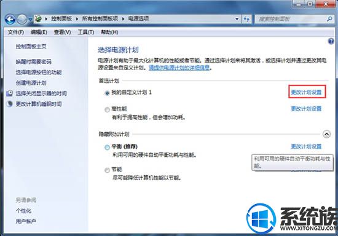Click the moon icon beside 更改计算机睡眠时间

click(9, 104)
